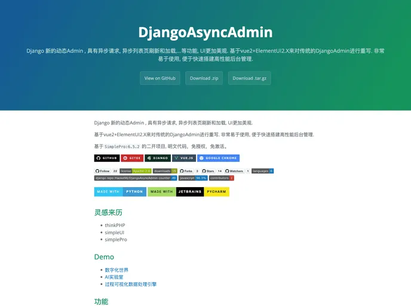Click the DjangoAsyncAdmin page title
Screen dimensions: 411x306
(x=205, y=32)
